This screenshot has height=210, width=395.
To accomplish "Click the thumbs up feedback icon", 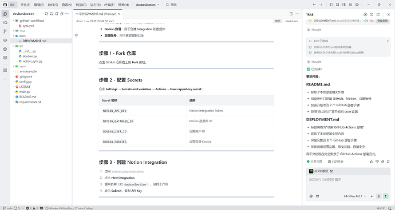I will 372,161.
